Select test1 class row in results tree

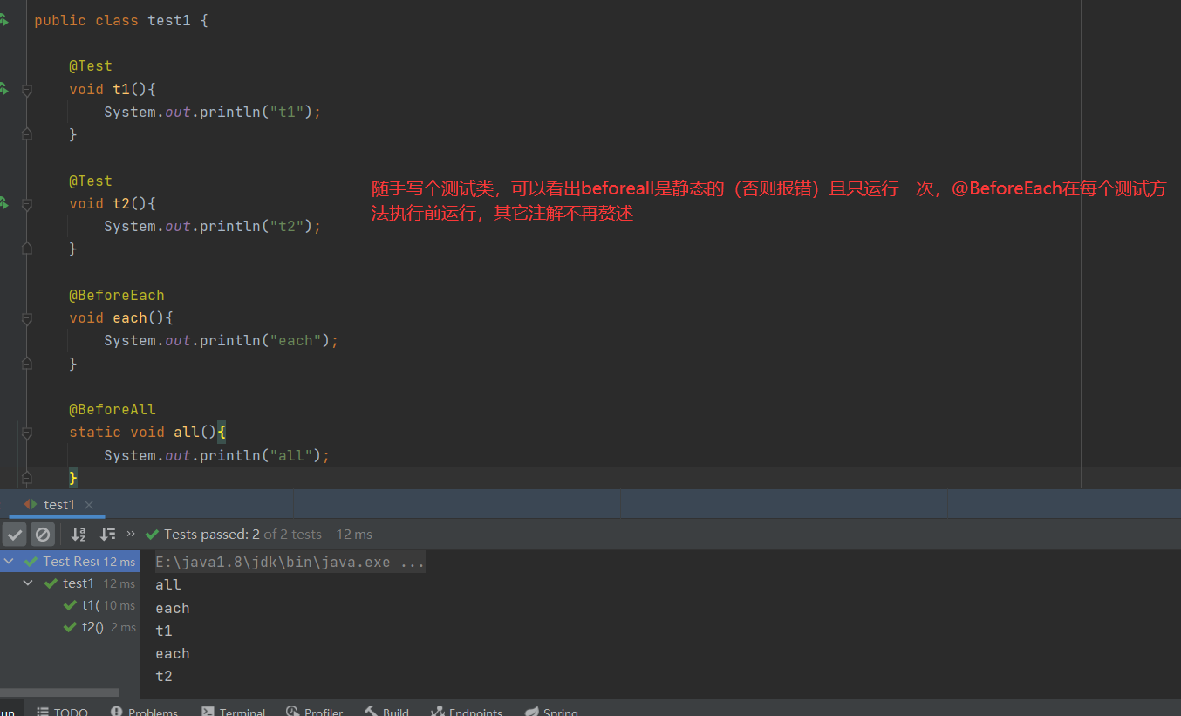click(x=70, y=583)
